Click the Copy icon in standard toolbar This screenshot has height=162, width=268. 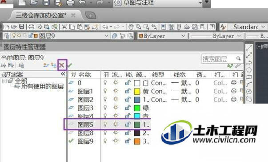(72, 27)
